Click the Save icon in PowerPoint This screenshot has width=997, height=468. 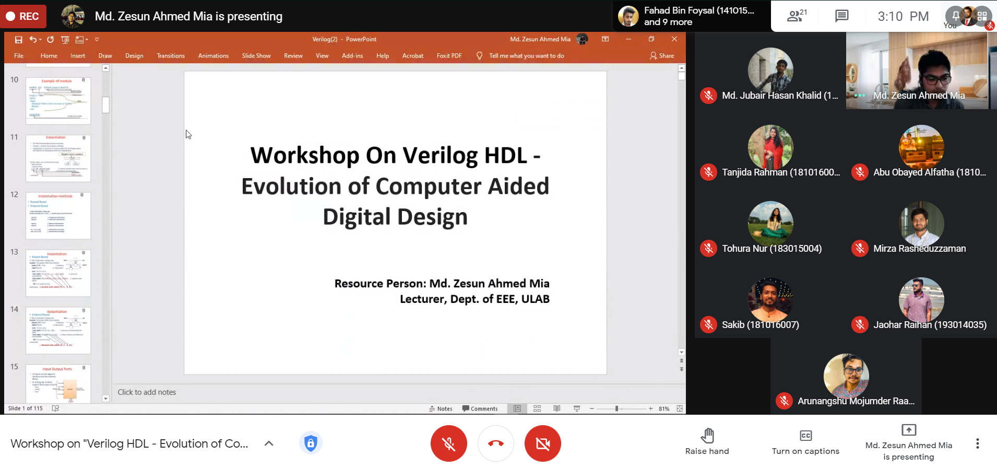(18, 40)
